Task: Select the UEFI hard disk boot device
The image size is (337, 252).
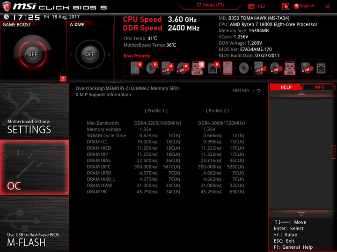Action: [136, 68]
